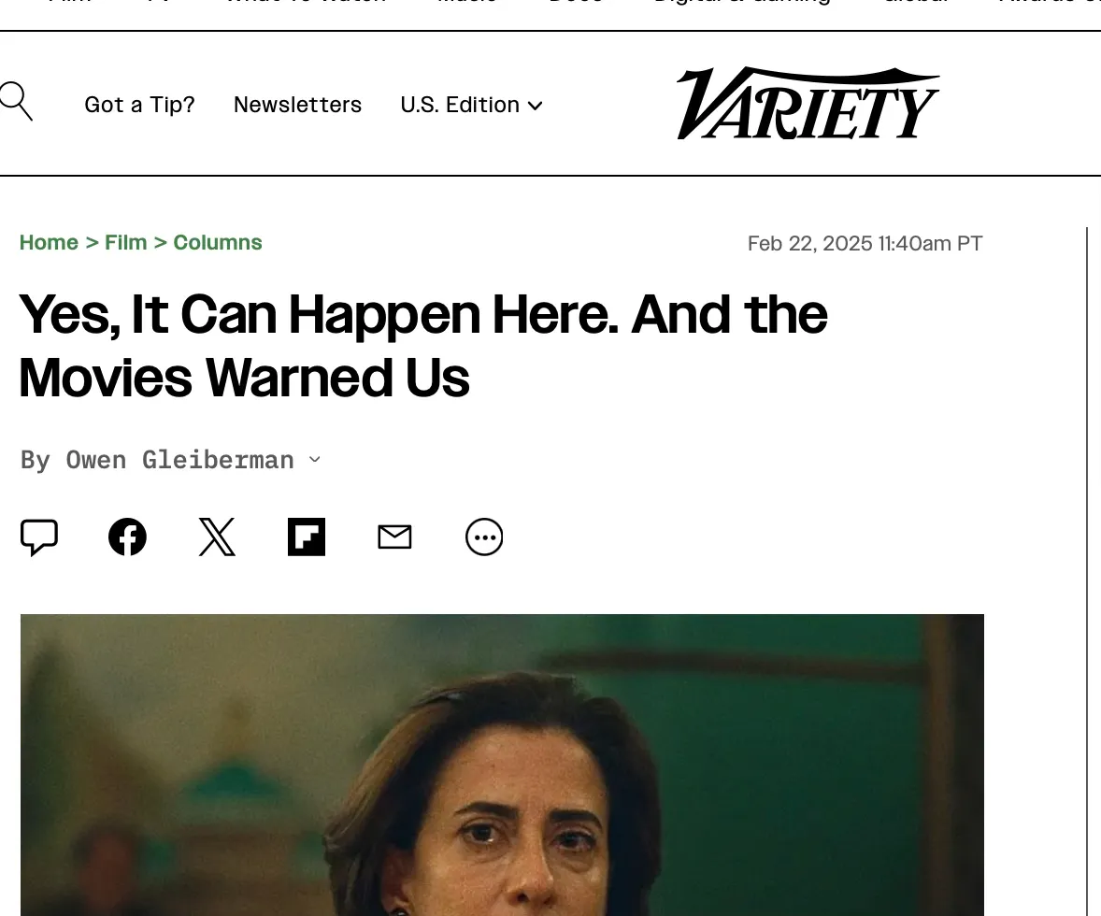Open the search magnifier icon

click(16, 101)
